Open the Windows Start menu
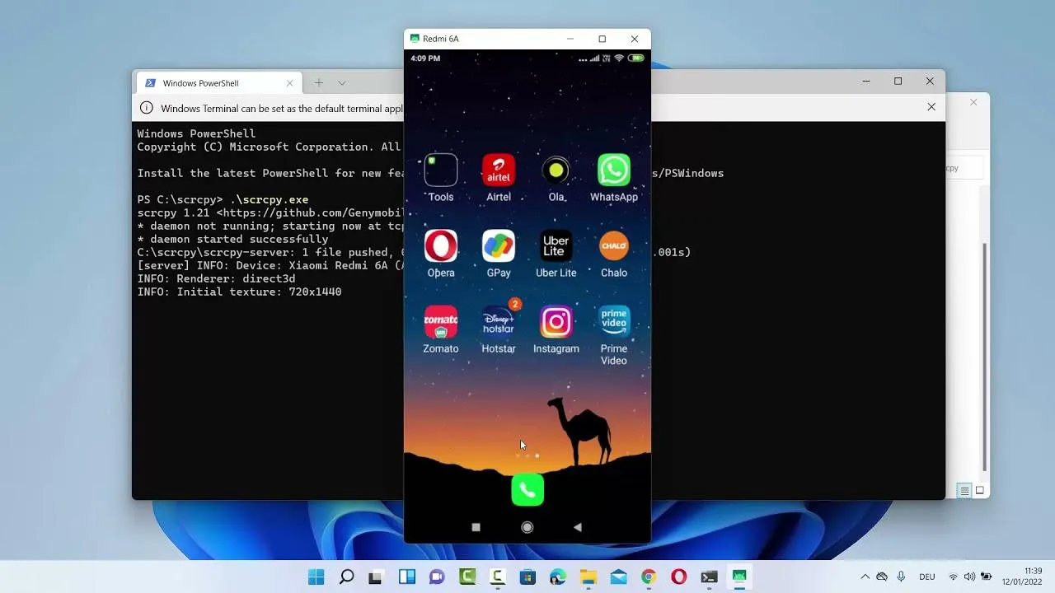1055x593 pixels. (316, 577)
